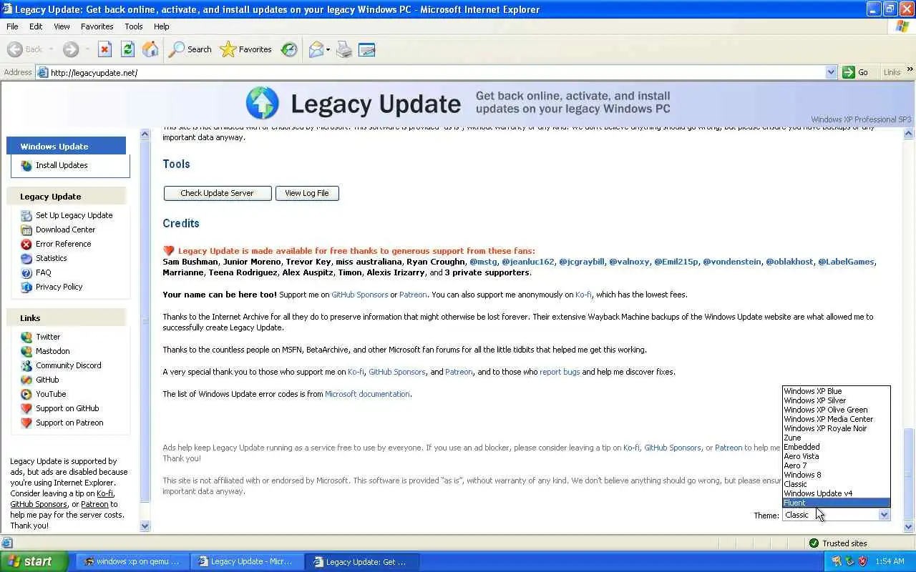Click the YouTube sidebar icon
916x572 pixels.
tap(26, 394)
